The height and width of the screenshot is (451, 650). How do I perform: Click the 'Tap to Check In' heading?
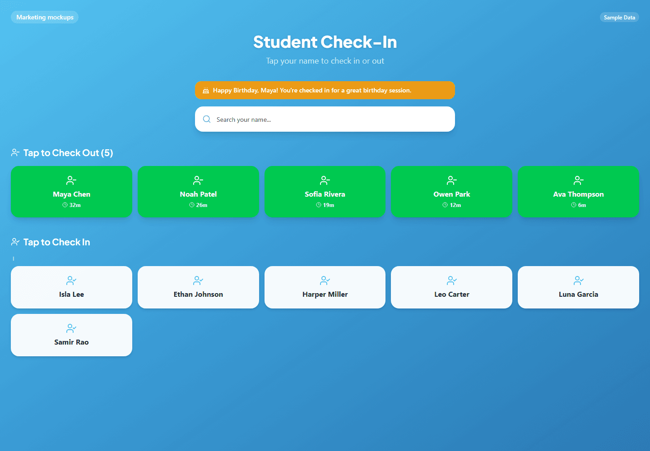tap(57, 242)
